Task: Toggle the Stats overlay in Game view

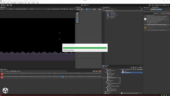Action: point(67,9)
